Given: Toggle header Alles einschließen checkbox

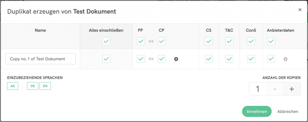Looking at the screenshot, I should [x=106, y=41].
